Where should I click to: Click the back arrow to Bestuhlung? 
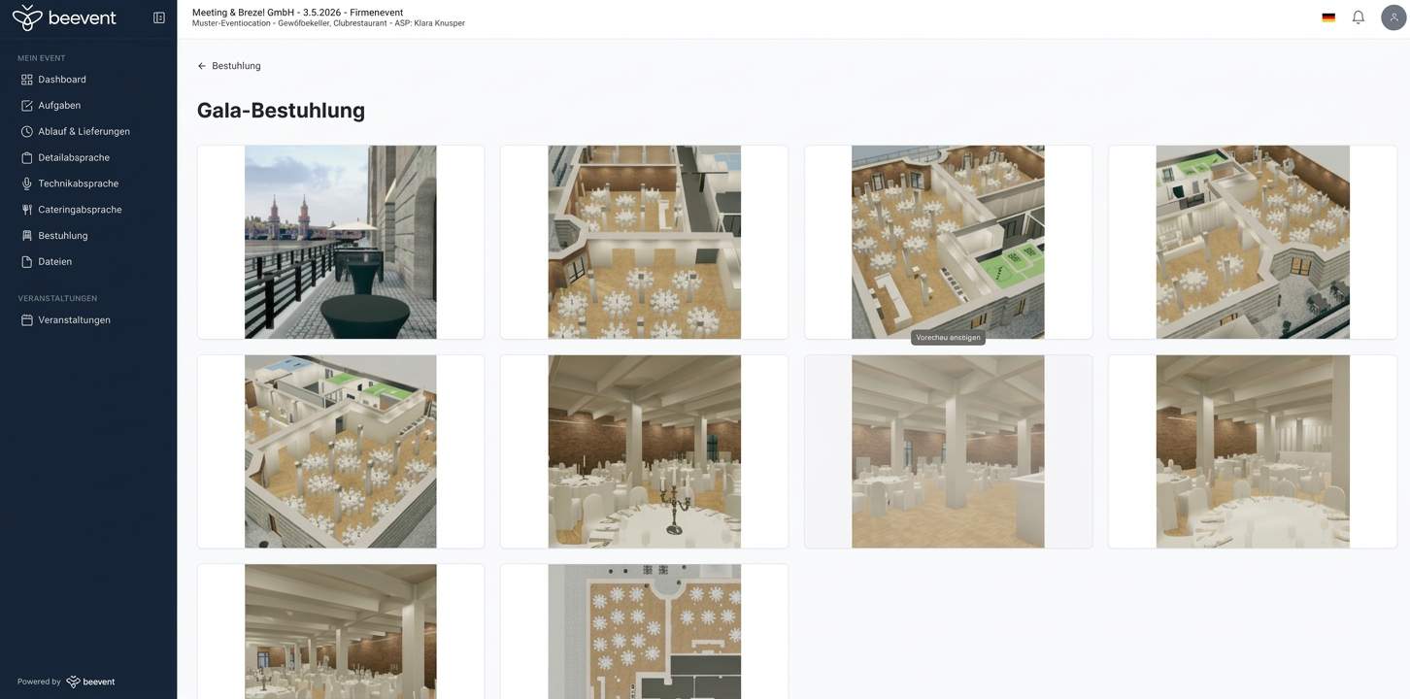(201, 65)
